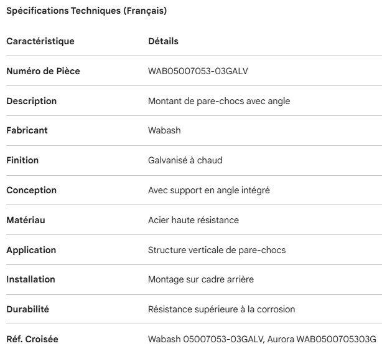The width and height of the screenshot is (382, 351).
Task: Click the 'Réf. Croisée' cross-reference value
Action: pyautogui.click(x=263, y=339)
